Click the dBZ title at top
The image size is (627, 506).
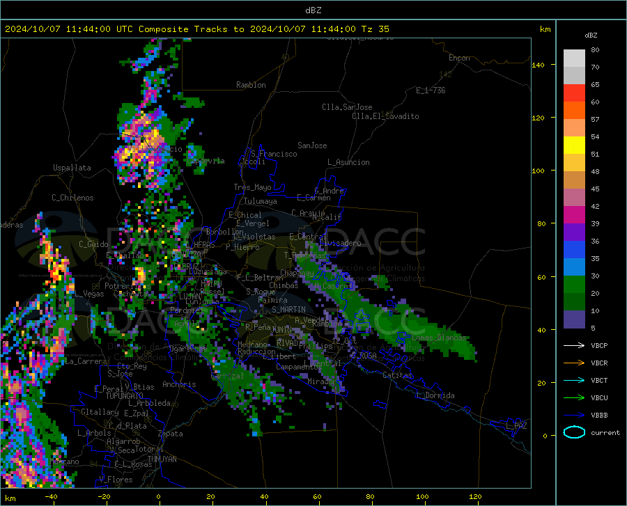[313, 10]
